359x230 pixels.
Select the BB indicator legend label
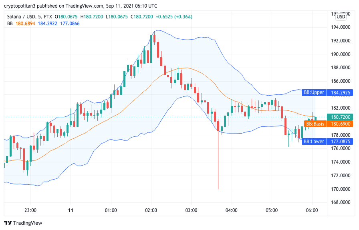click(10, 24)
